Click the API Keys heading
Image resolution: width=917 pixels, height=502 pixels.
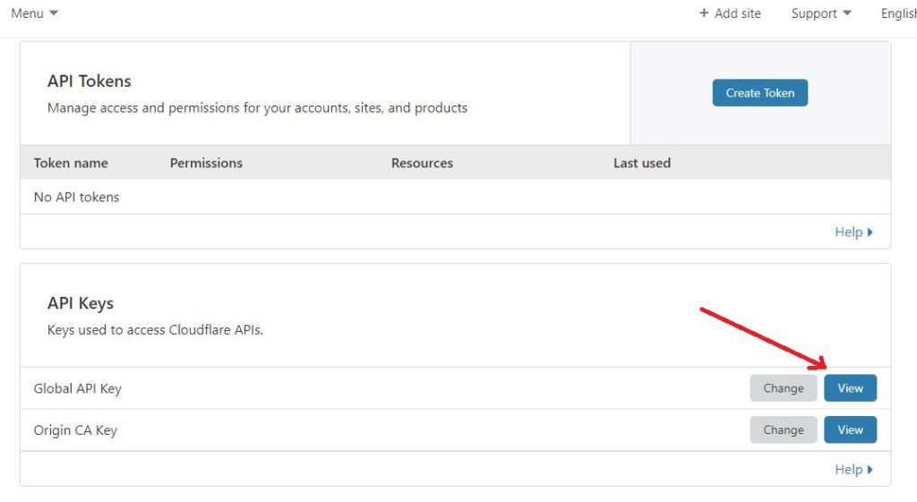80,303
